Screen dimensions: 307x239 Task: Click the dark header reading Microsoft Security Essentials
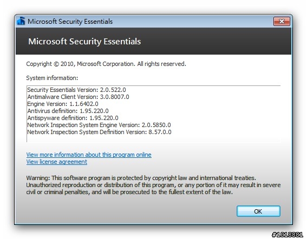[x=154, y=41]
